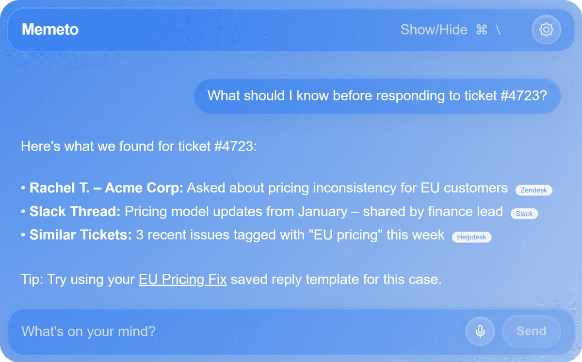Click the Helpdesk source badge
582x362 pixels.
(471, 237)
